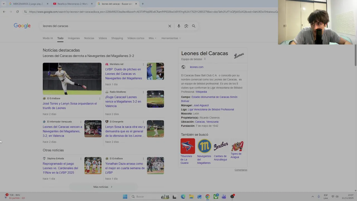The height and width of the screenshot is (201, 357).
Task: Open more options for Meridiano.net article
Action: click(x=143, y=64)
